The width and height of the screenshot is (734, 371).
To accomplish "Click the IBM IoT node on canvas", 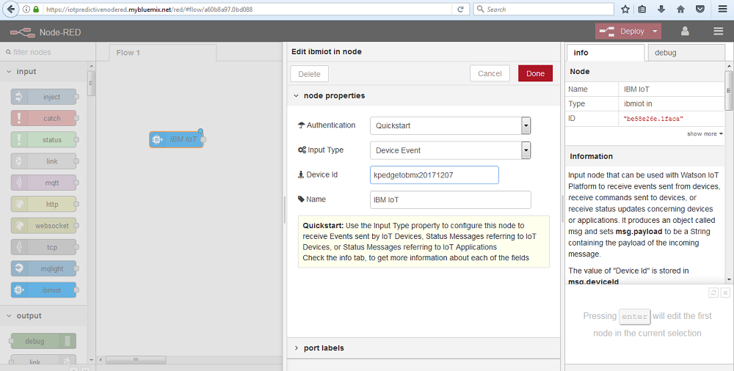I will point(176,139).
